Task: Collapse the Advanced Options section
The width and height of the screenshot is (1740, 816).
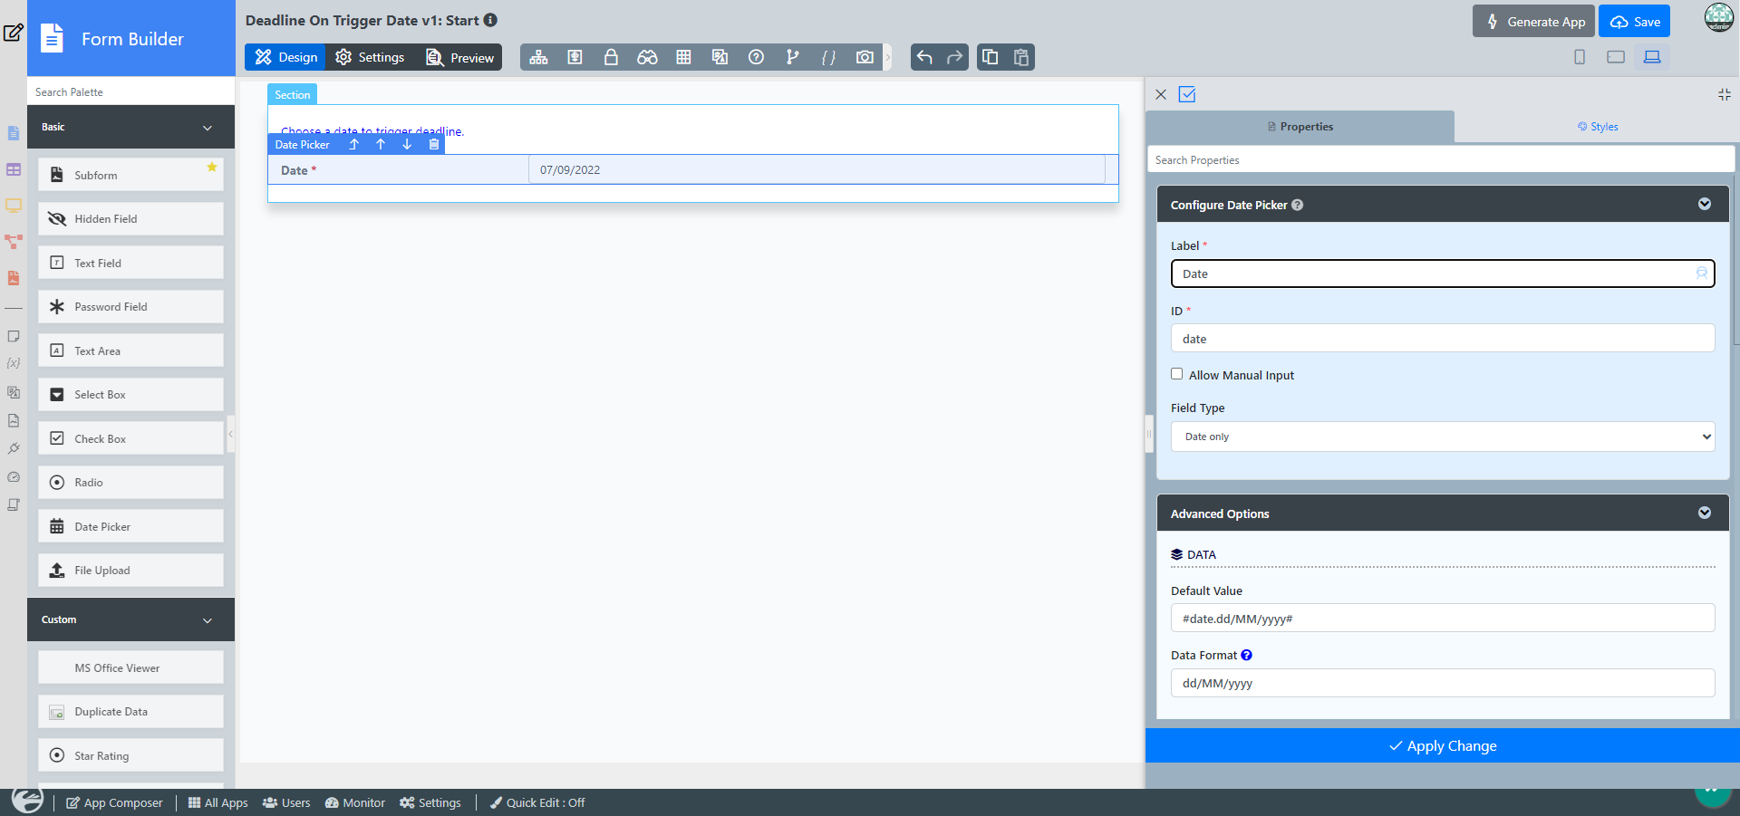Action: [1705, 513]
